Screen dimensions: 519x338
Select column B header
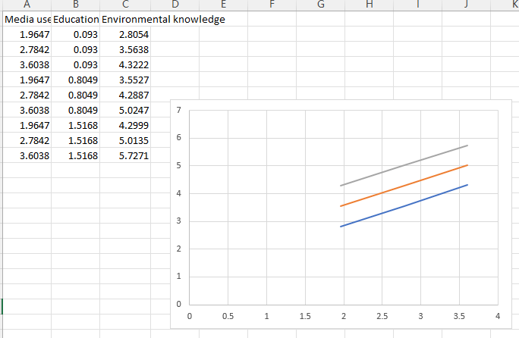click(76, 5)
